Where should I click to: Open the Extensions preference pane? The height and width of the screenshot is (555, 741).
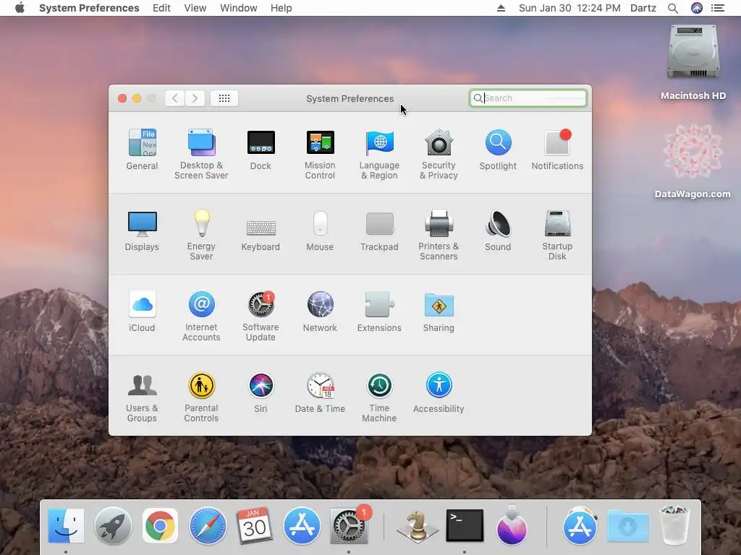379,311
